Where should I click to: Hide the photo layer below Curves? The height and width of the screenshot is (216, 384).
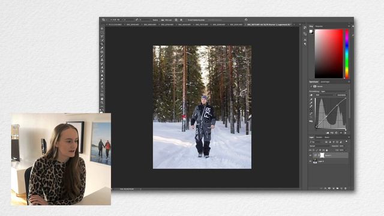tap(310, 161)
